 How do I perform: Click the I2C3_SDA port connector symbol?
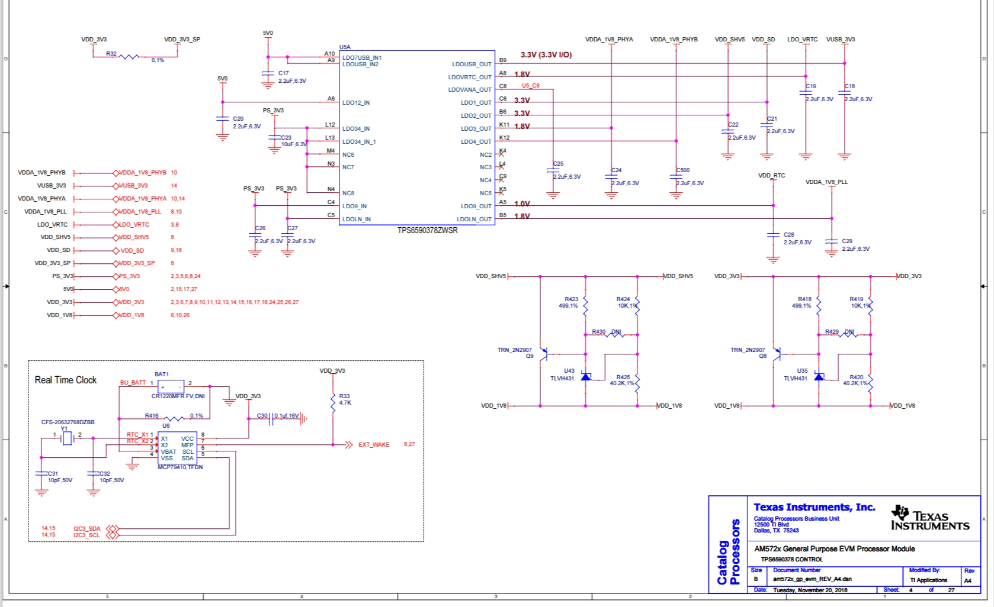113,528
